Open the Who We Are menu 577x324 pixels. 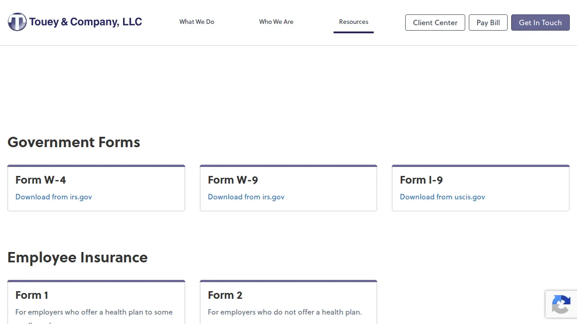[276, 22]
